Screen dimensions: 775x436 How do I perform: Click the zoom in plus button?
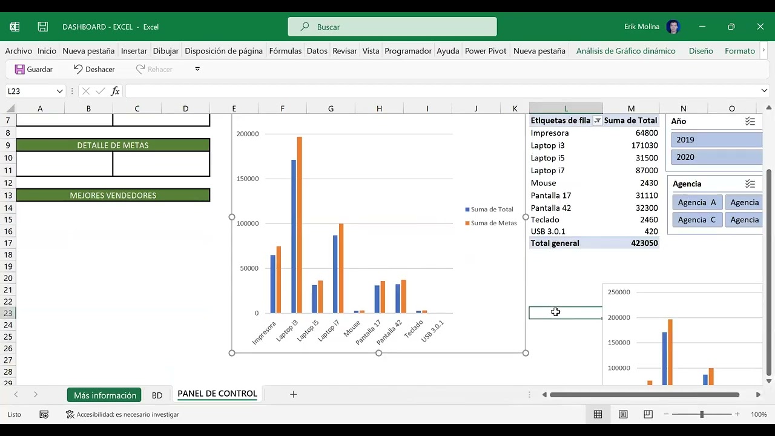tap(737, 414)
